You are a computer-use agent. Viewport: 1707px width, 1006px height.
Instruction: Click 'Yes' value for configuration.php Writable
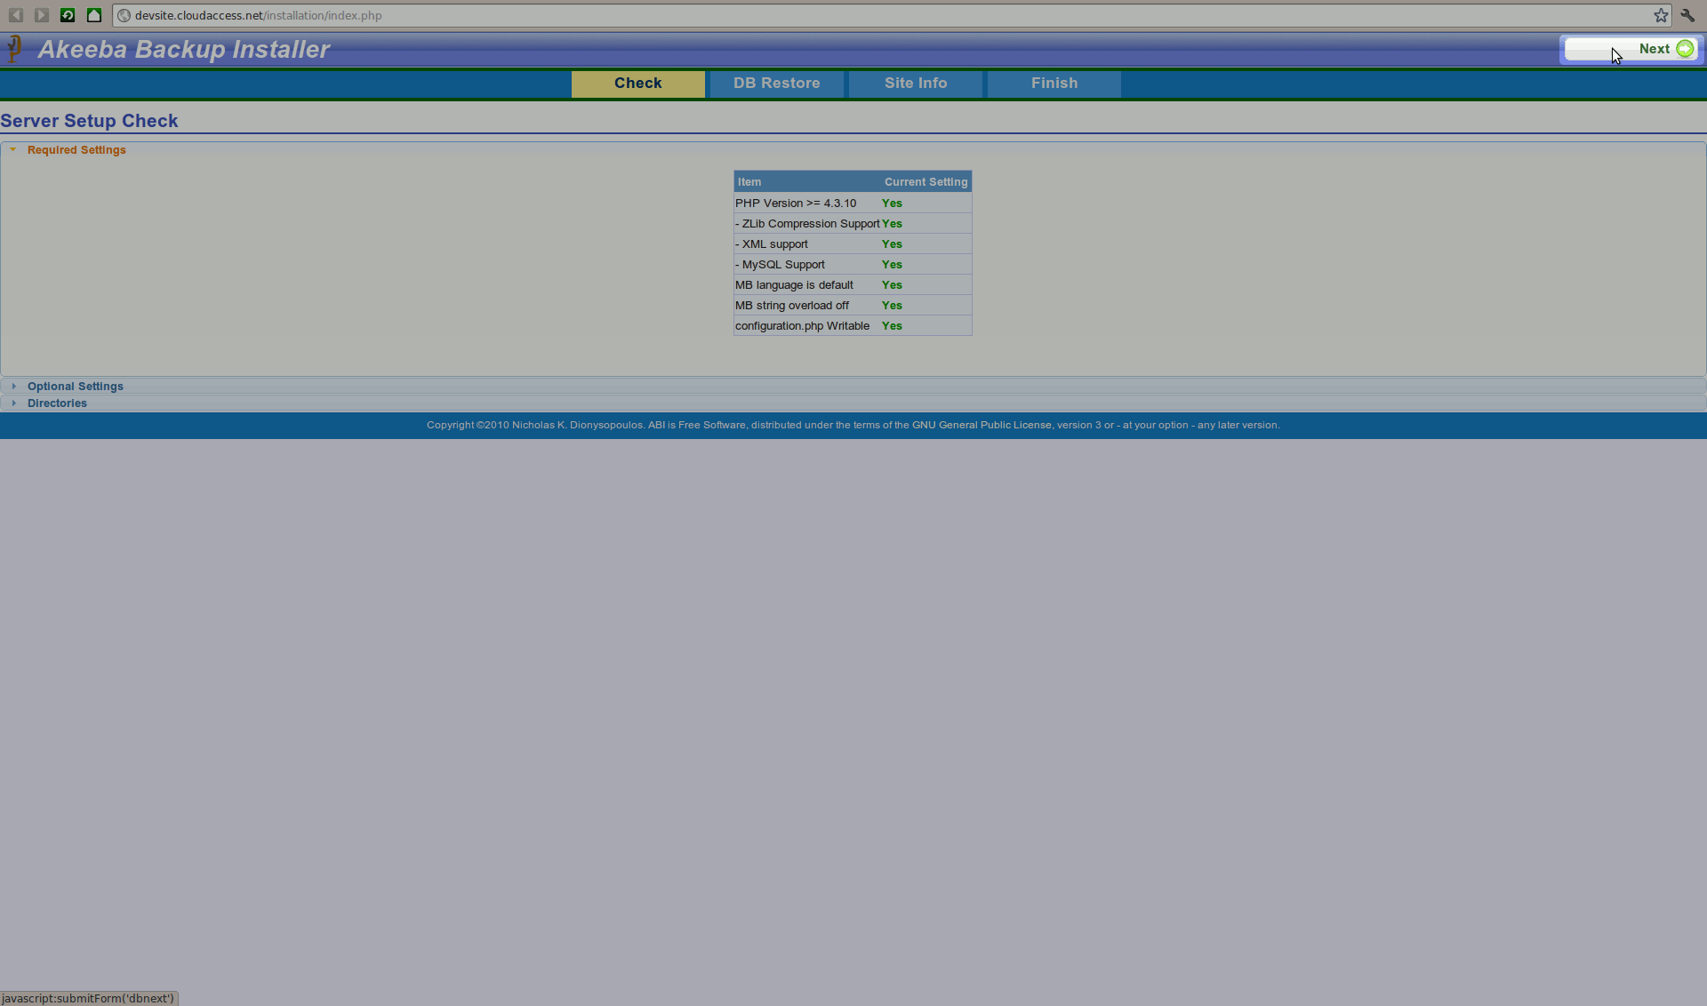pos(892,326)
